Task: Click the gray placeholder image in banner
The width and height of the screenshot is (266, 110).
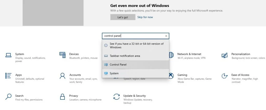Action: 53,13
